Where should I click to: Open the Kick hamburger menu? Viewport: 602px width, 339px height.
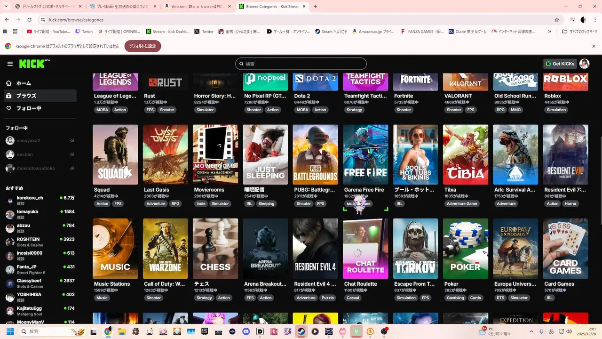click(10, 64)
